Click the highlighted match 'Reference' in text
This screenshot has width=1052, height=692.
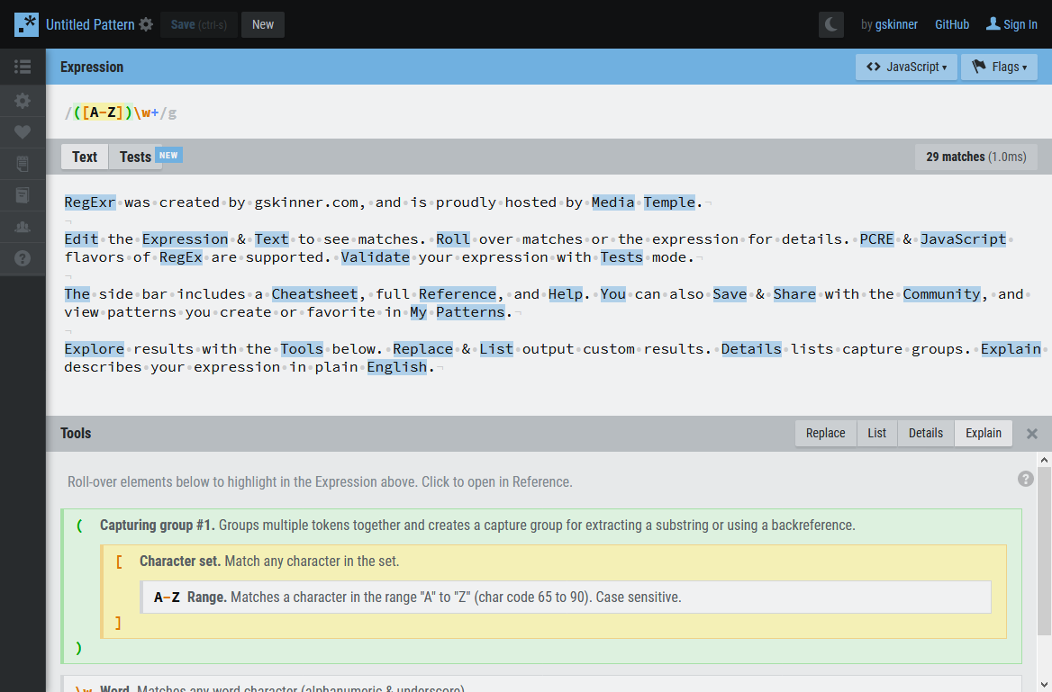[x=458, y=294]
